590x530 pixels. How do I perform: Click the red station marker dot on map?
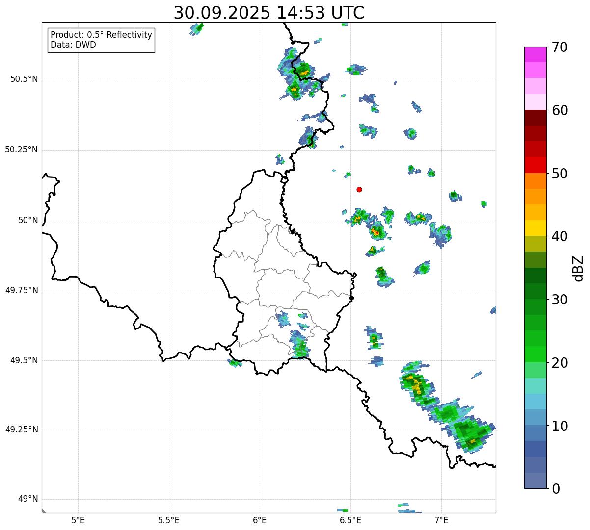click(x=359, y=189)
